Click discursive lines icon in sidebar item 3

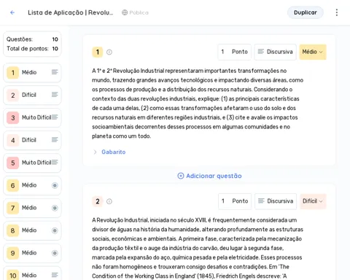click(55, 117)
